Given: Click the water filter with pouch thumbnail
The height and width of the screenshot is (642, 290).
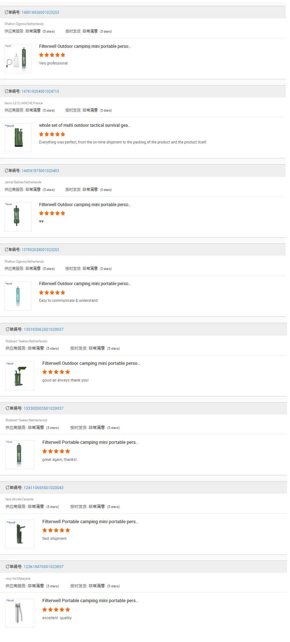Looking at the screenshot, I should (18, 59).
